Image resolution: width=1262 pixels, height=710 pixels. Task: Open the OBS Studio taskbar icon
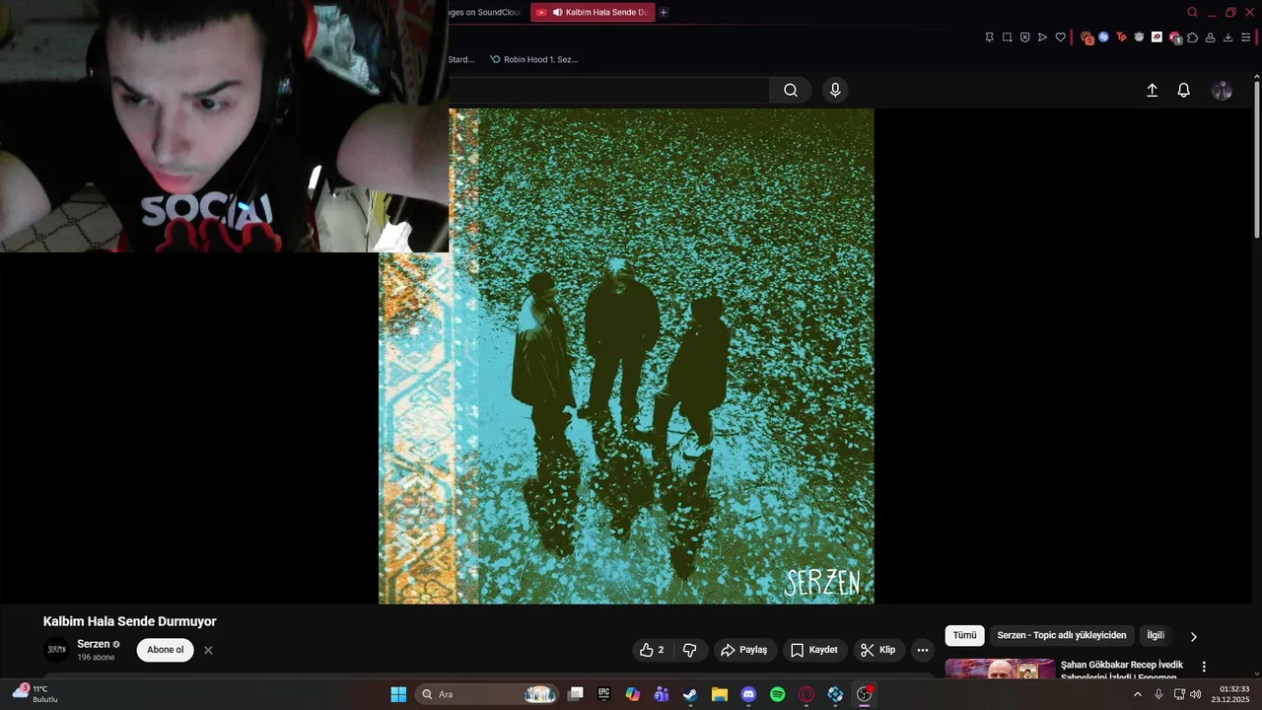(x=865, y=694)
